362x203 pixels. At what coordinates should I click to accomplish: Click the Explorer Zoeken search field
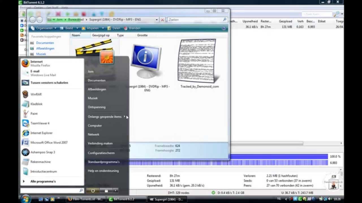point(195,20)
